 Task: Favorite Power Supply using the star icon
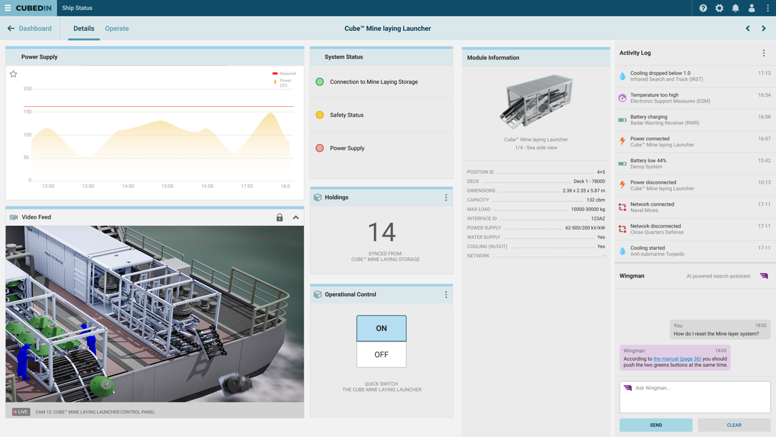point(13,73)
